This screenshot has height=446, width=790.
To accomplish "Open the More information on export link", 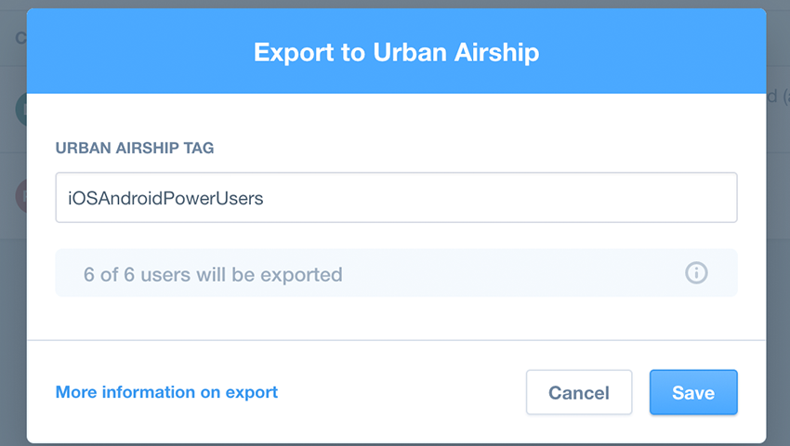I will [x=166, y=392].
